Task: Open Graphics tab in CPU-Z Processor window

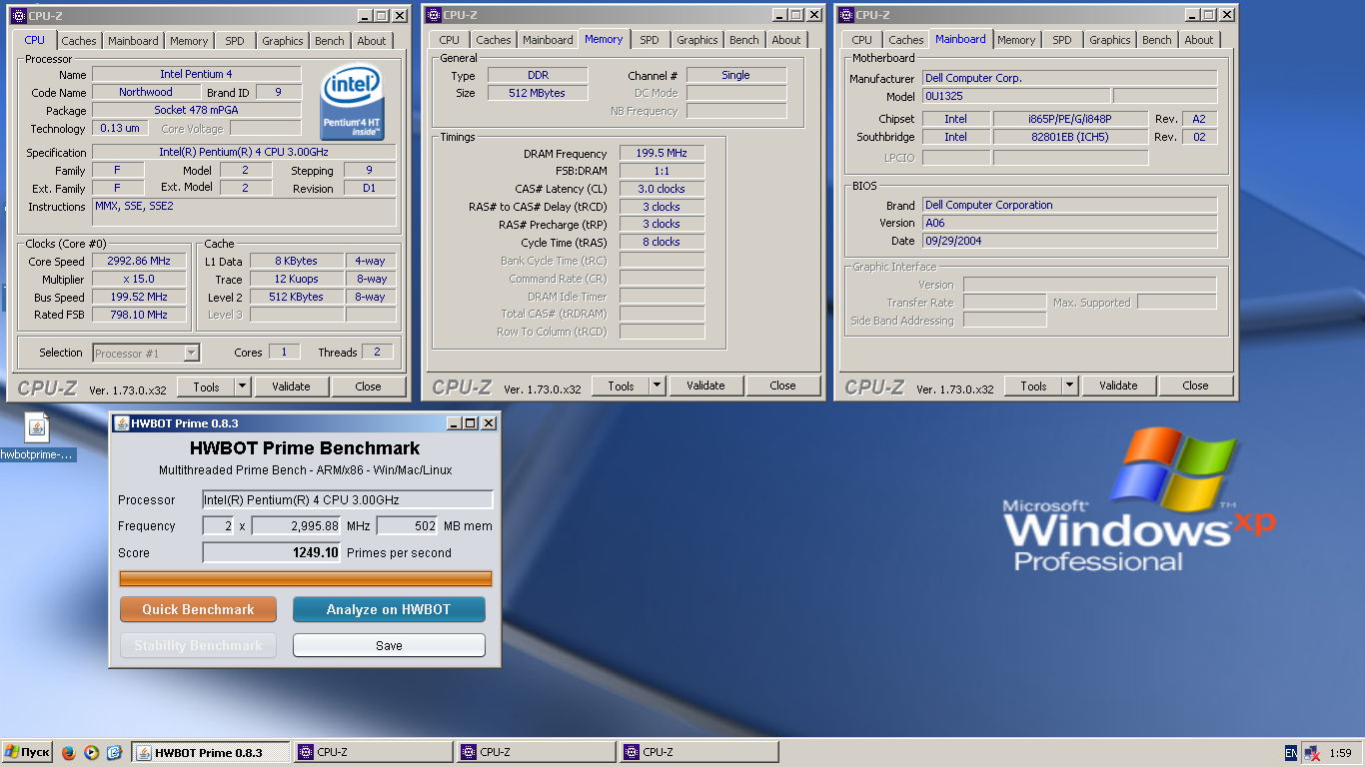Action: pos(283,41)
